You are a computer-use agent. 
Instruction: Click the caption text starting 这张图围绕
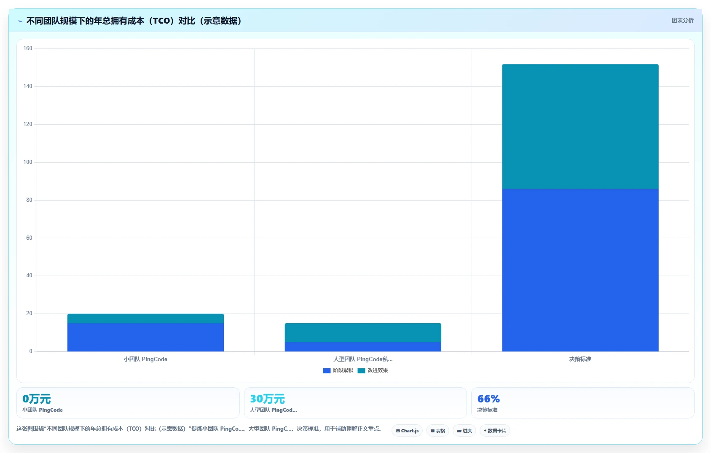(200, 429)
